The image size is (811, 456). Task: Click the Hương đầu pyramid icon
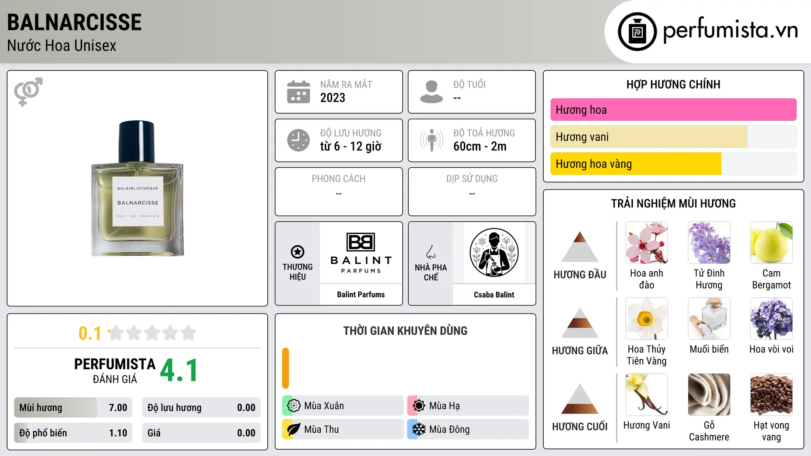tap(580, 247)
